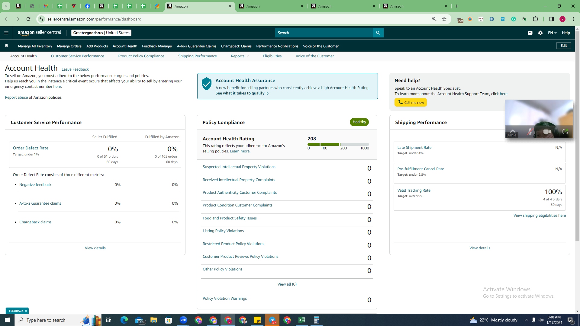Unmute microphone in the call overlay
This screenshot has height=326, width=580.
[x=530, y=132]
